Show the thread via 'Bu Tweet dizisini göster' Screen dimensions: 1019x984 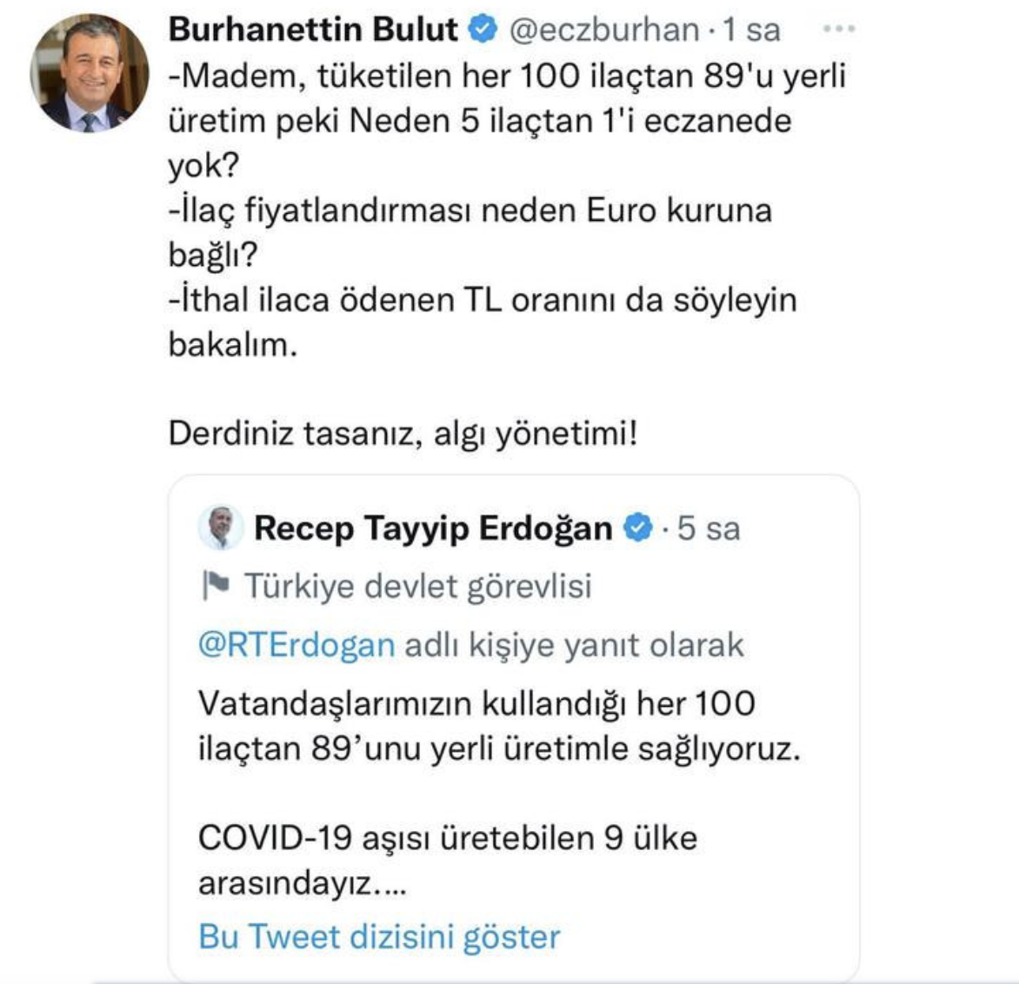coord(378,937)
